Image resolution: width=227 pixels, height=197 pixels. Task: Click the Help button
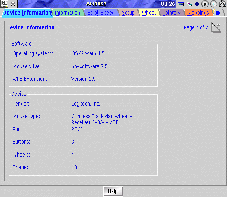click(x=113, y=191)
